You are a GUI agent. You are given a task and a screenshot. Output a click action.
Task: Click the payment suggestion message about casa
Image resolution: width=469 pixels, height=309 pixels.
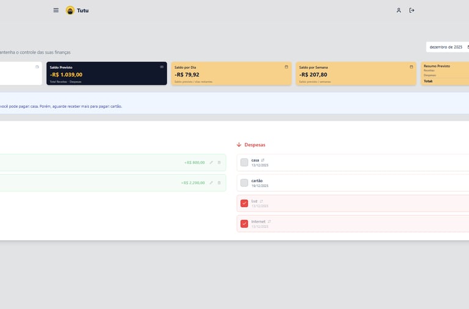click(61, 106)
